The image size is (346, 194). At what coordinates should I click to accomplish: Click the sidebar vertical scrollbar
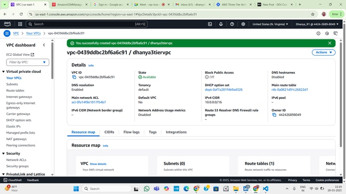[x=52, y=60]
